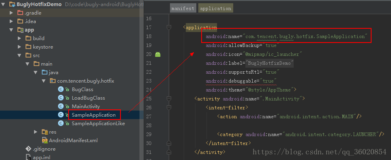Fold the activity tag at line 25
Screen dimensions: 391x160
pyautogui.click(x=169, y=99)
